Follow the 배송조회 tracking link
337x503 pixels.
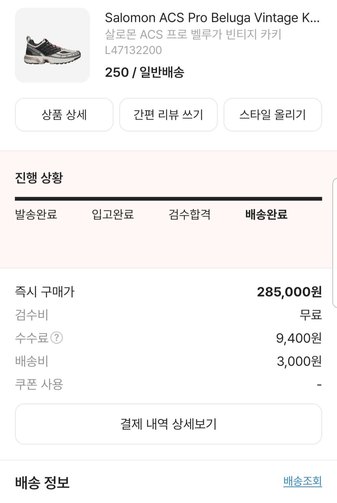click(302, 481)
